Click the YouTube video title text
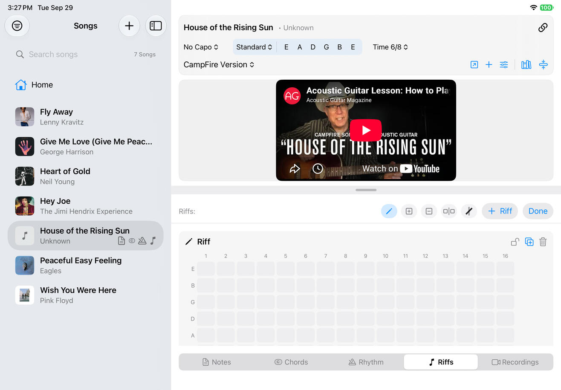 [x=378, y=90]
